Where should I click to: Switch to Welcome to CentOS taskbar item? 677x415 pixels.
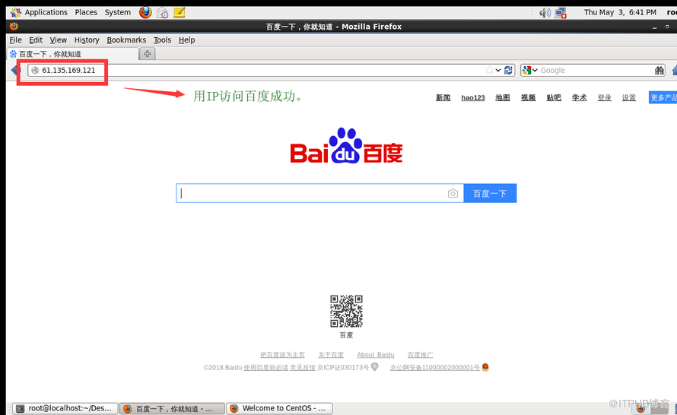coord(279,408)
